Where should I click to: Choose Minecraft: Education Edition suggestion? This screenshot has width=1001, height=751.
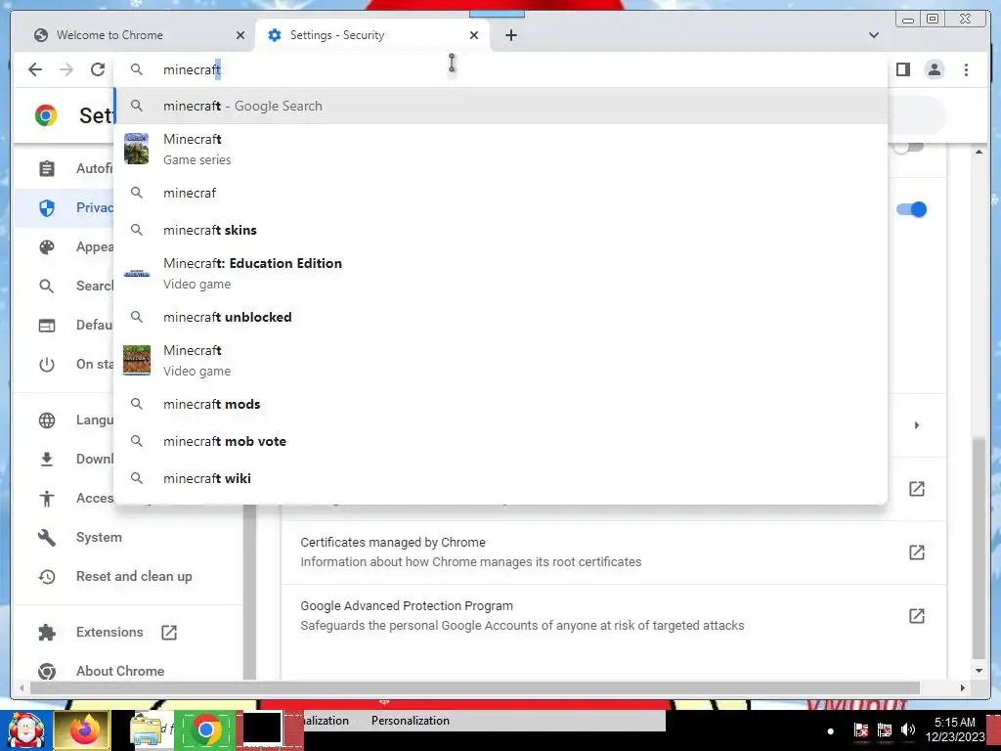pos(500,274)
